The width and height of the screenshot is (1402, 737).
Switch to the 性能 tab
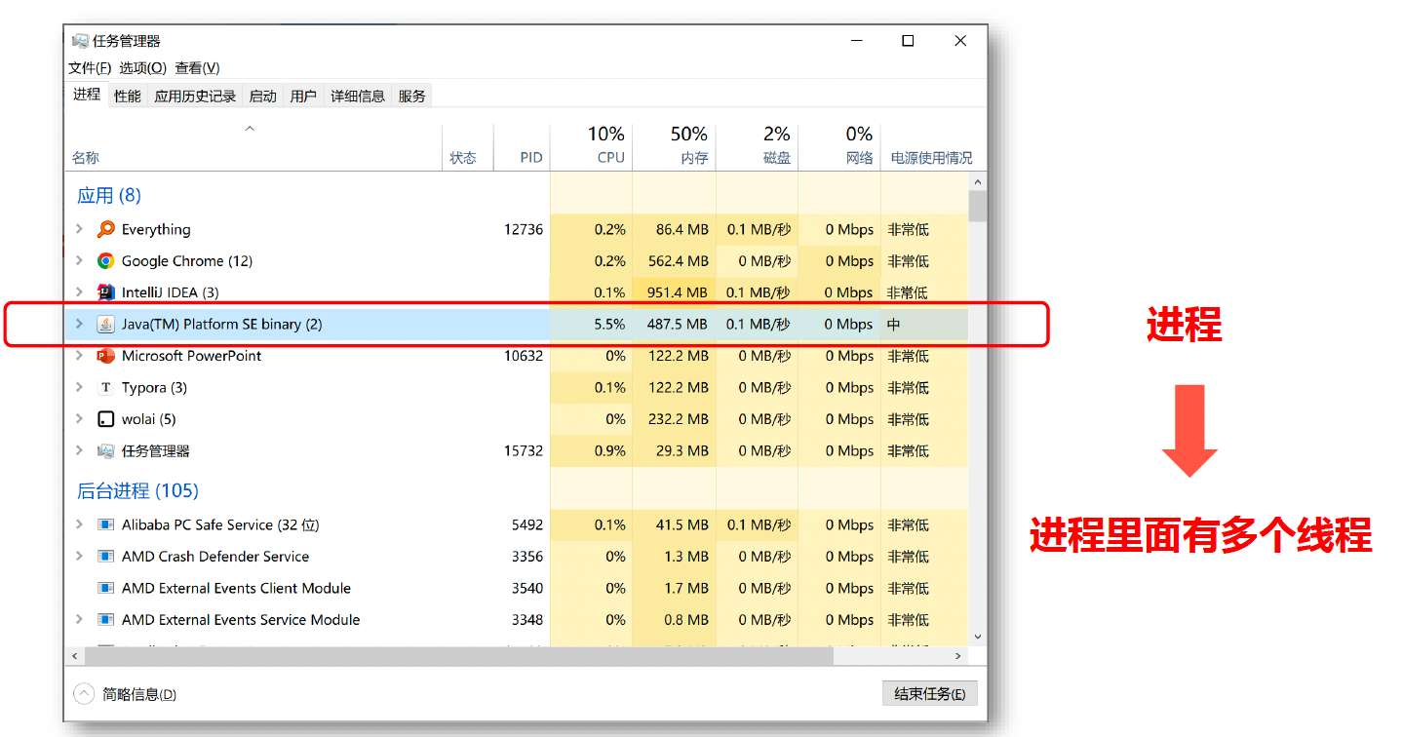click(x=128, y=96)
